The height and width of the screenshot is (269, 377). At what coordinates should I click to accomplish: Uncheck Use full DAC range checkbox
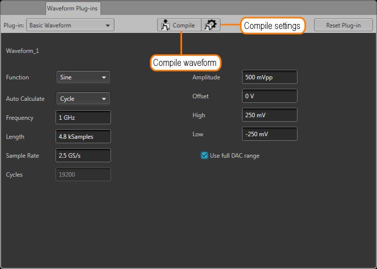[x=204, y=156]
